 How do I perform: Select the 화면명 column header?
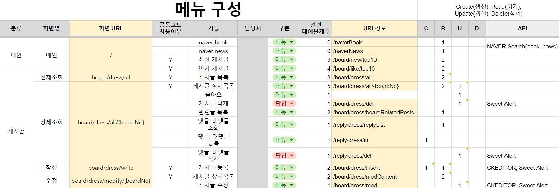tap(51, 28)
